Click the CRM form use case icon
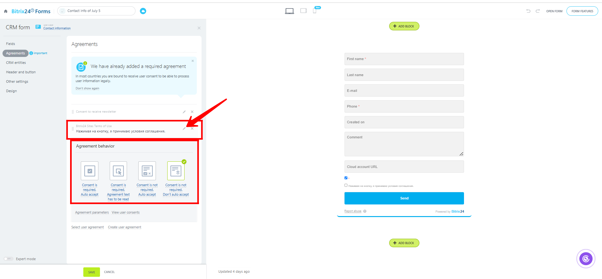This screenshot has width=602, height=279. (38, 27)
